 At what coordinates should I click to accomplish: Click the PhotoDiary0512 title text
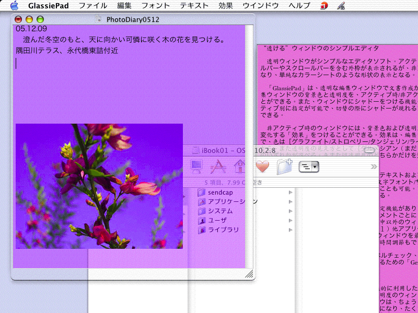[x=133, y=19]
